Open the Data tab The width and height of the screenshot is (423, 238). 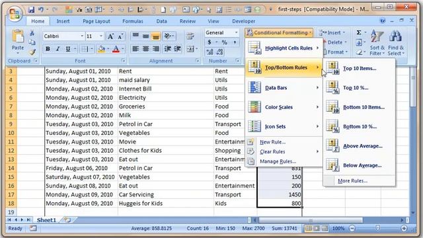tap(161, 21)
